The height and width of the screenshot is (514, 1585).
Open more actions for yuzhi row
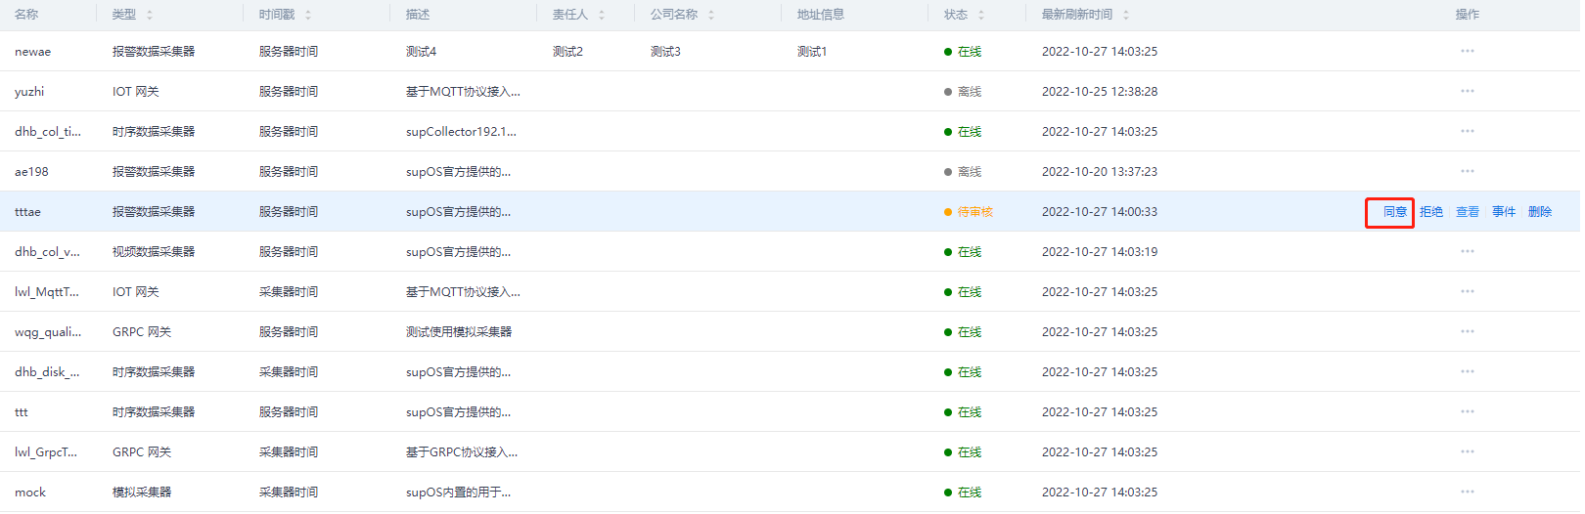pyautogui.click(x=1467, y=91)
